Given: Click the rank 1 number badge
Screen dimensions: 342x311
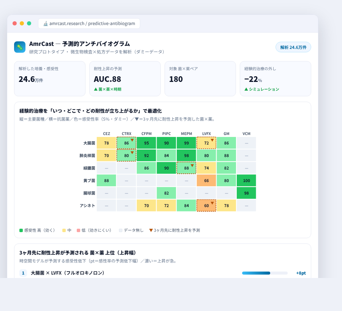Looking at the screenshot, I should coord(23,273).
